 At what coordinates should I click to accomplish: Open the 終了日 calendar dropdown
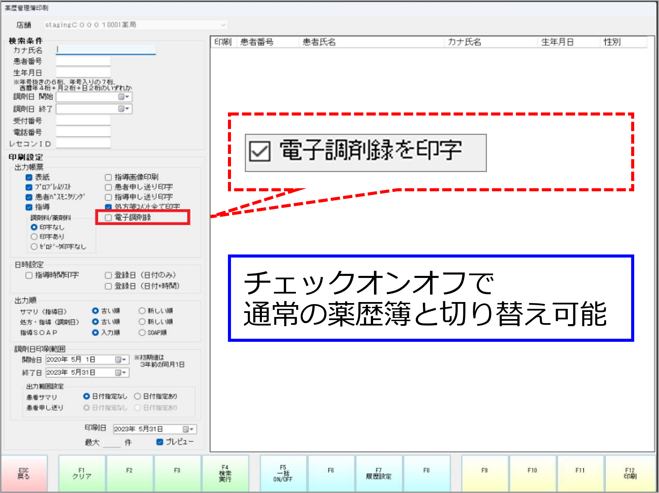click(x=121, y=373)
